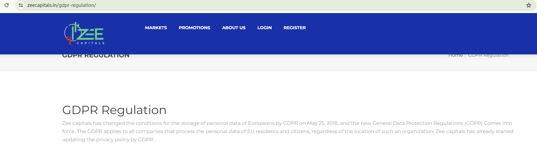Viewport: 537px width, 156px height.
Task: Open the PROMOTIONS menu item
Action: pyautogui.click(x=194, y=28)
